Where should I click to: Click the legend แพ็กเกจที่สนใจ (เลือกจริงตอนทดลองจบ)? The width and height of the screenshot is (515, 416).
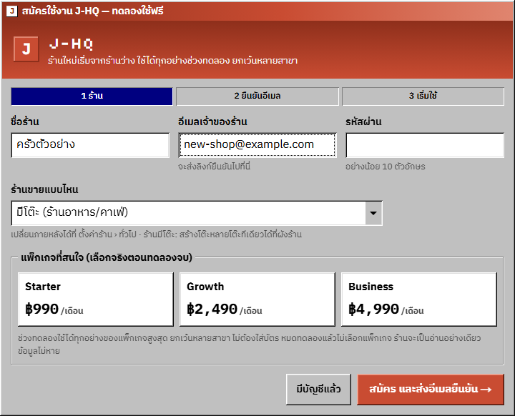107,257
